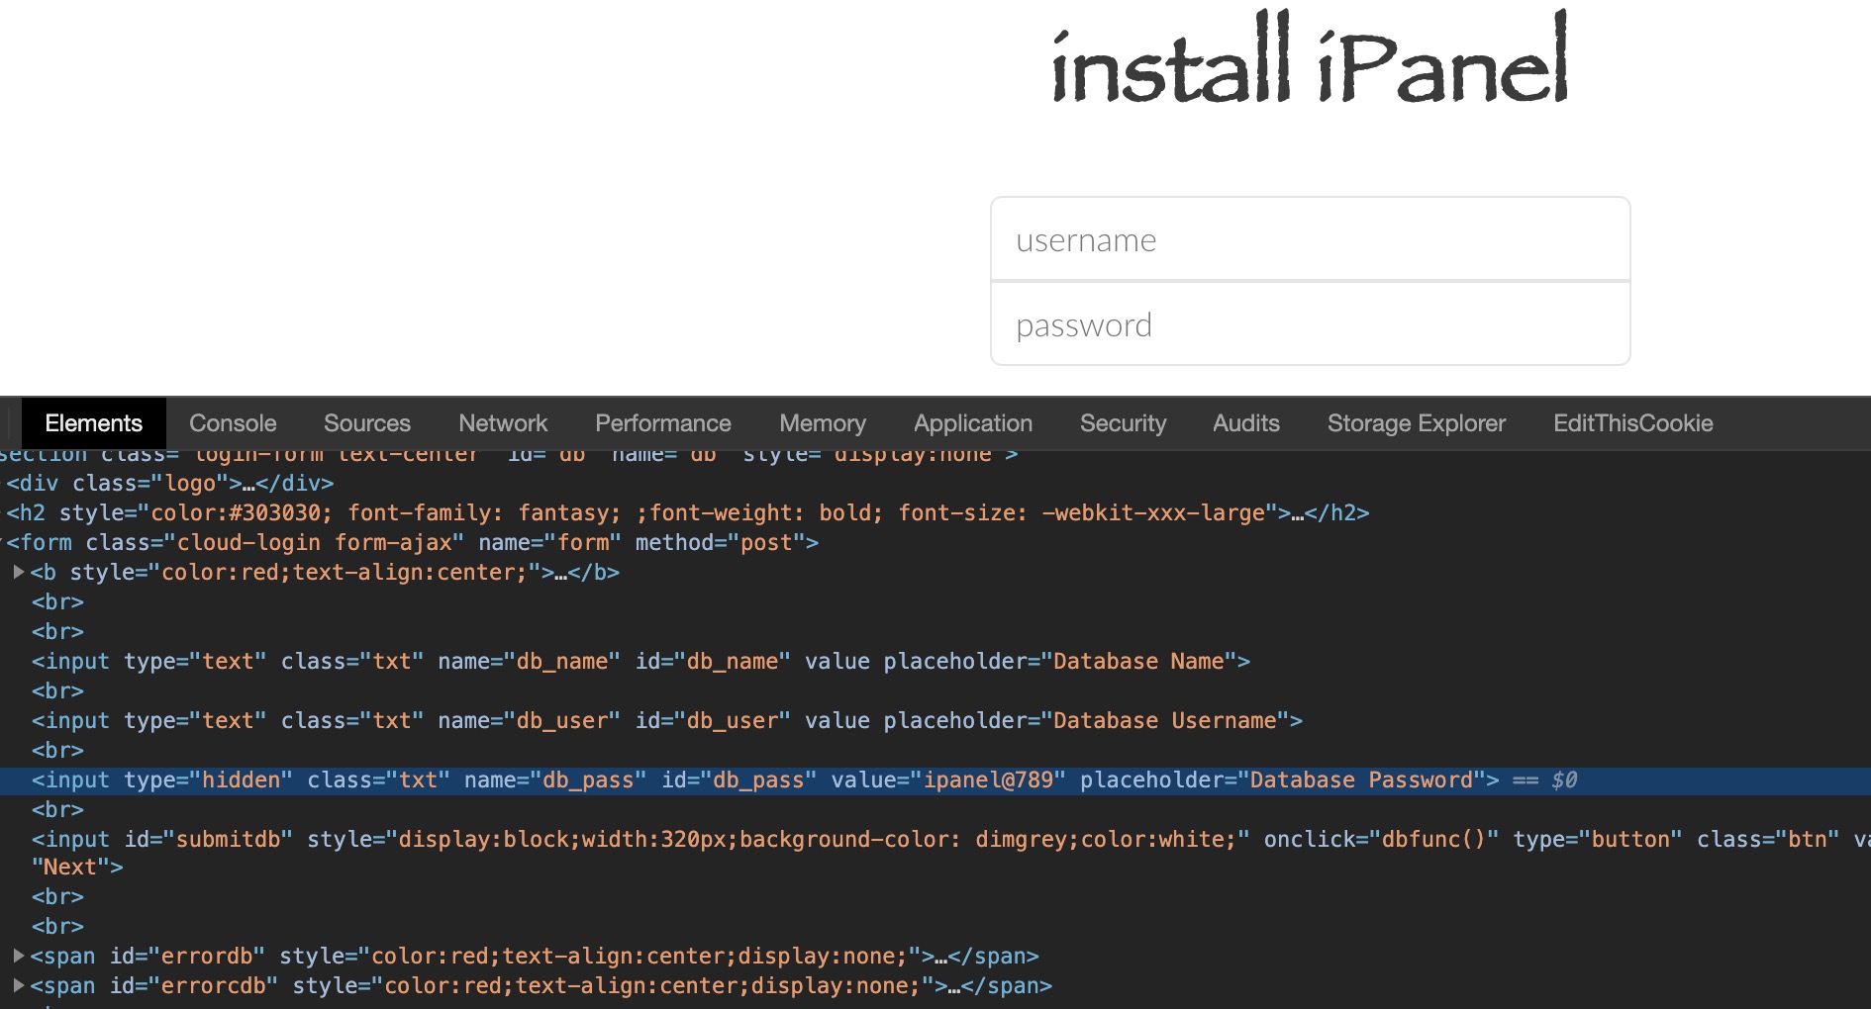Open the Audits tab
The width and height of the screenshot is (1871, 1009).
[x=1246, y=423]
